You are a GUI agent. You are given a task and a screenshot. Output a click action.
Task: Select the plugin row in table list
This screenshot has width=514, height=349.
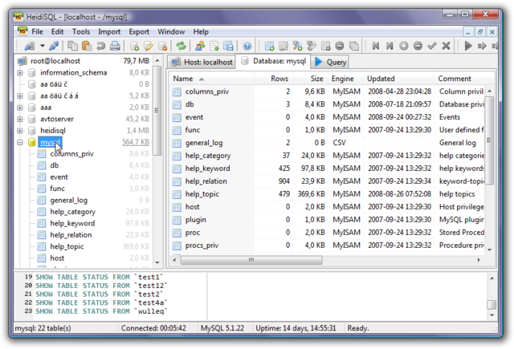[x=327, y=220]
